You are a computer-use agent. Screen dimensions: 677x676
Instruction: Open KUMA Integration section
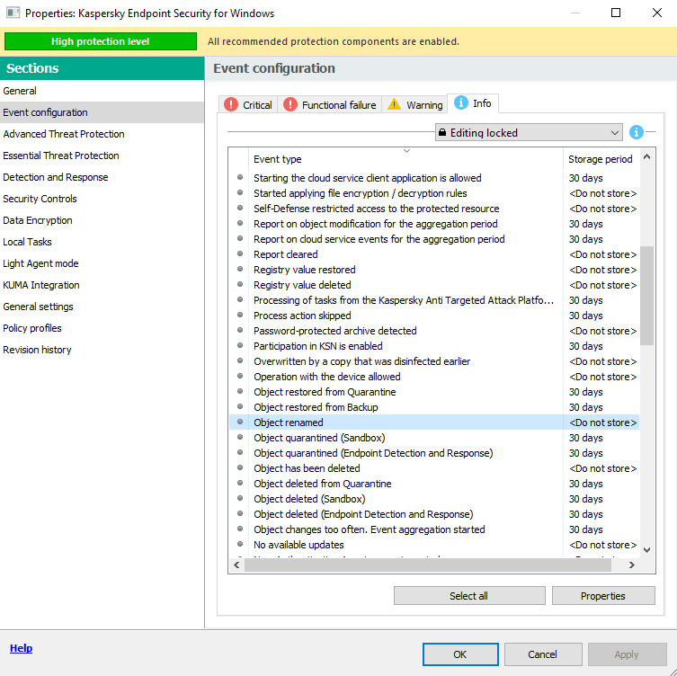point(102,285)
